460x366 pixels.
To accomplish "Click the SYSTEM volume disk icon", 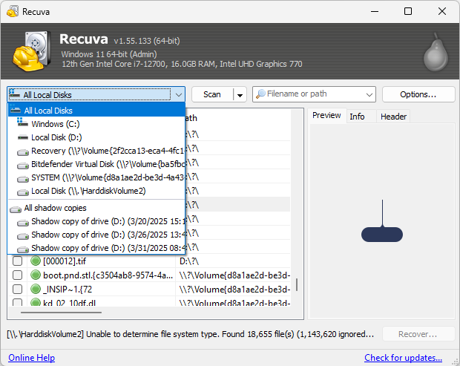I will click(x=23, y=179).
